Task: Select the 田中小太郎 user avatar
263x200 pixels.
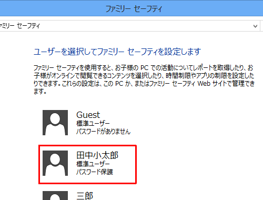Action: pos(55,163)
